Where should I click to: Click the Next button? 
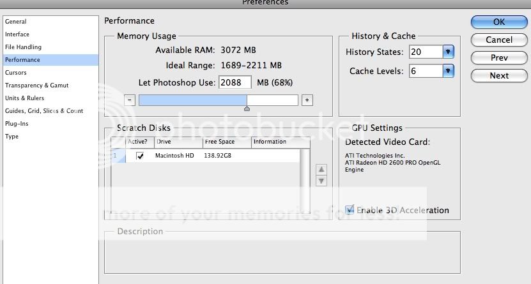[x=499, y=75]
